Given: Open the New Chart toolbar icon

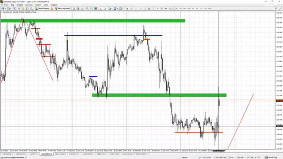Looking at the screenshot, I should click(x=3, y=8).
